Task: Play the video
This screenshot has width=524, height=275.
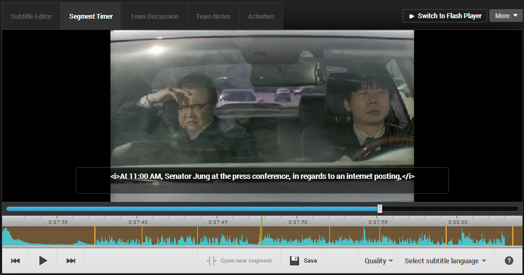Action: (x=43, y=261)
